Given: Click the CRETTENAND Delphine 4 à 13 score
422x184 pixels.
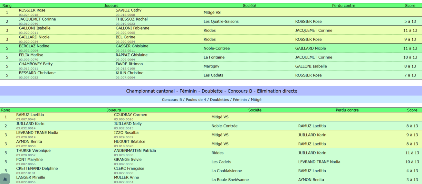Looking at the screenshot, I should (412, 171).
